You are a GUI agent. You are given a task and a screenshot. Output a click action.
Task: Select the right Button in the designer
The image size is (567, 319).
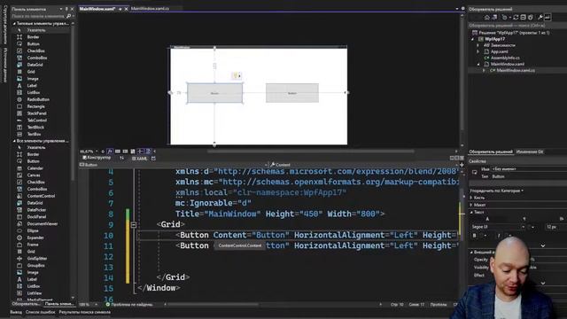point(292,93)
